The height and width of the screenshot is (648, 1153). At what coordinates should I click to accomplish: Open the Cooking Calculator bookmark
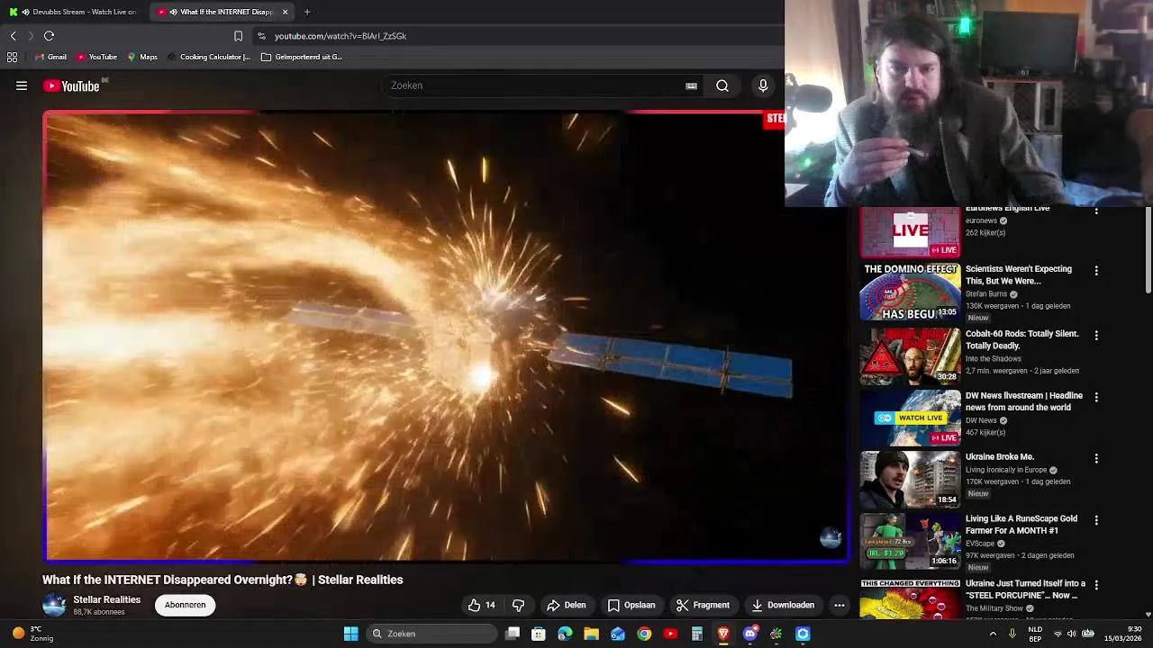pyautogui.click(x=209, y=57)
